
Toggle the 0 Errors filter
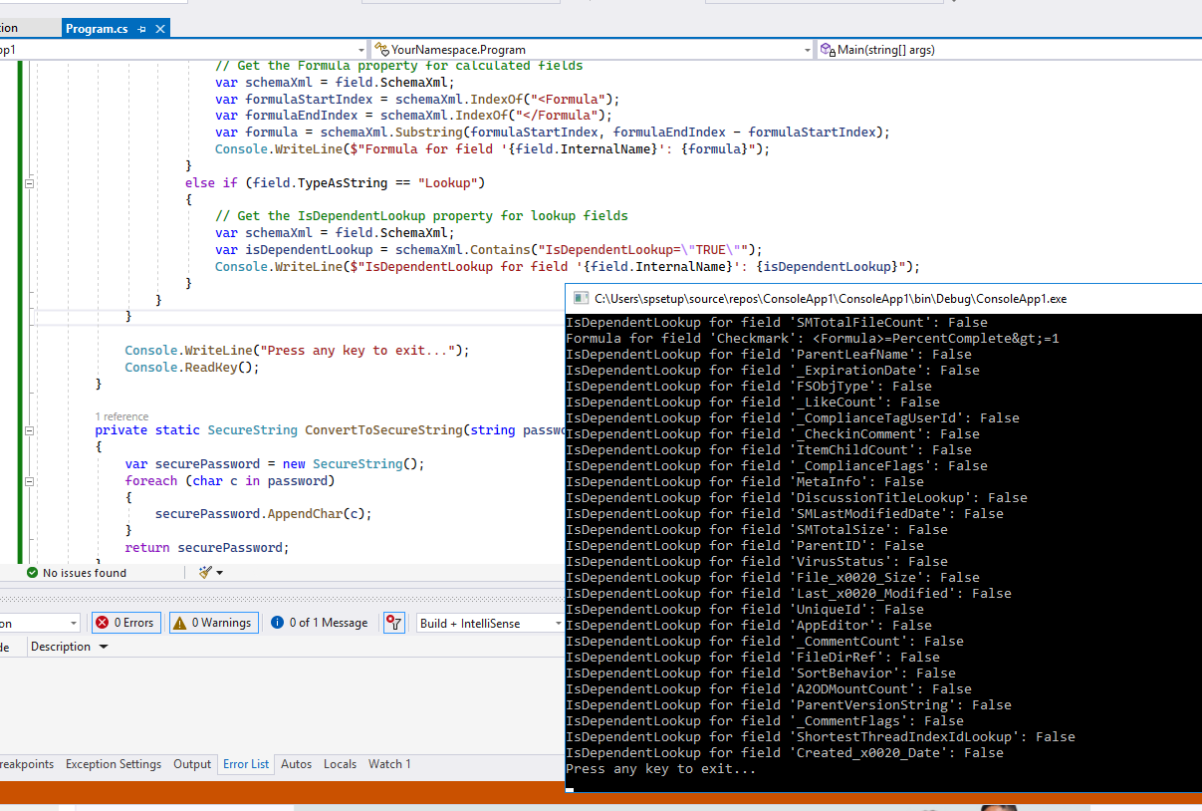(125, 622)
